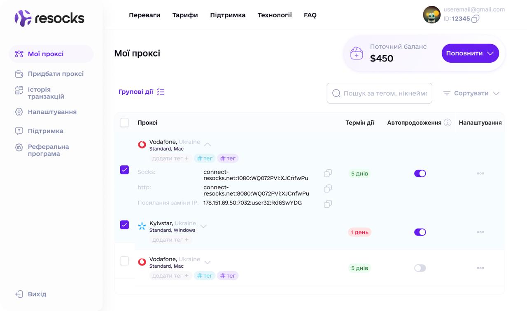
Task: Copy the http connection string
Action: pos(328,188)
